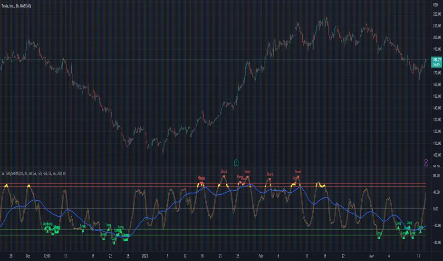Viewport: 443px width, 261px height.
Task: Click the 130.00 price axis value
Action: pos(437,120)
